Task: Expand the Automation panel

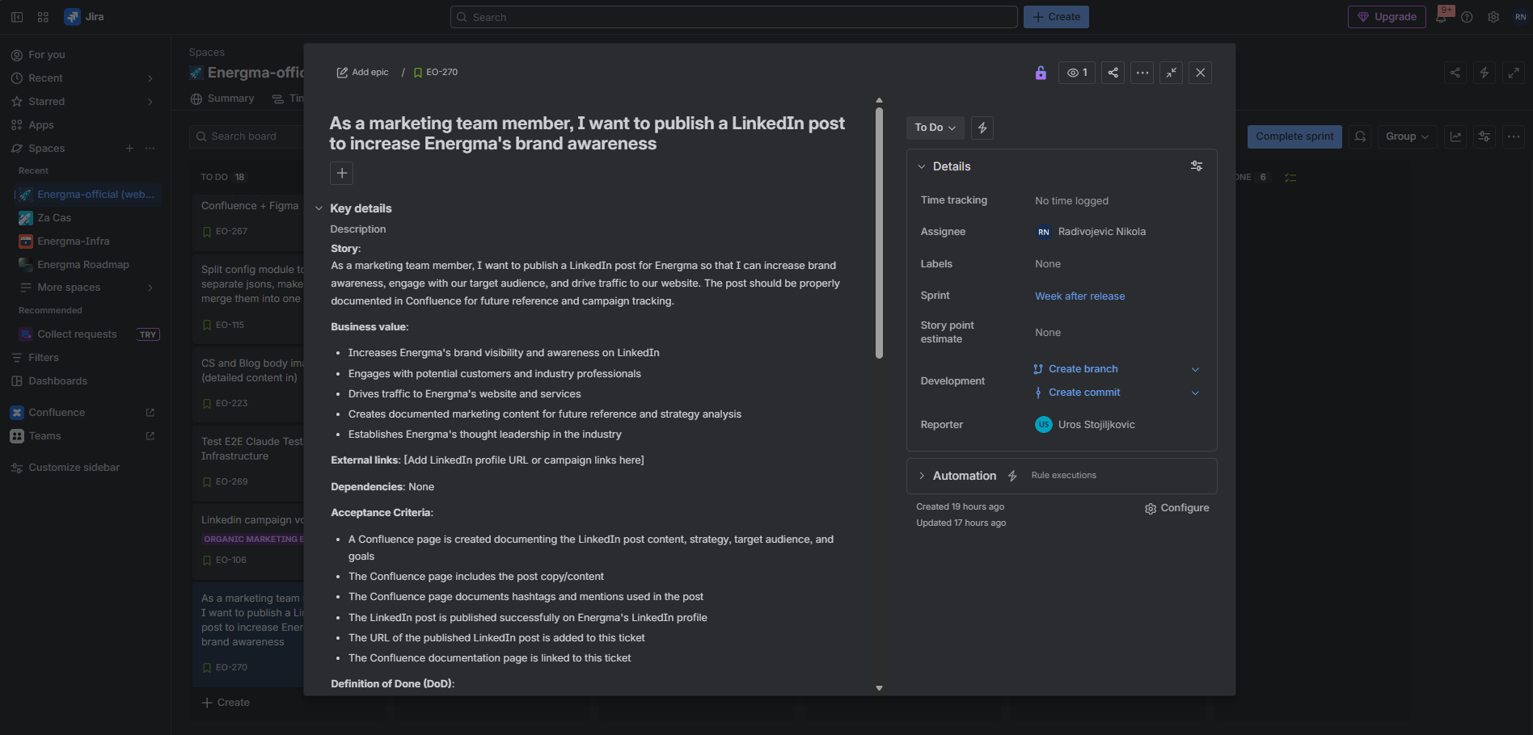Action: (922, 476)
